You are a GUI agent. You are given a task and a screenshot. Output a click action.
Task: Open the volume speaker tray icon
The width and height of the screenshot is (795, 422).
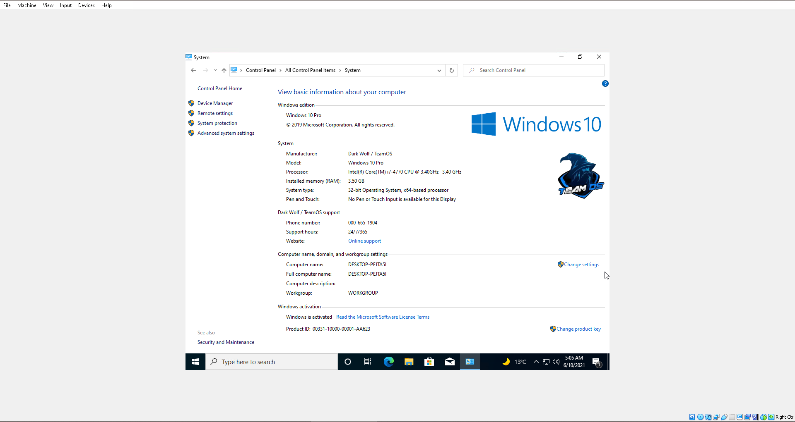click(x=556, y=362)
